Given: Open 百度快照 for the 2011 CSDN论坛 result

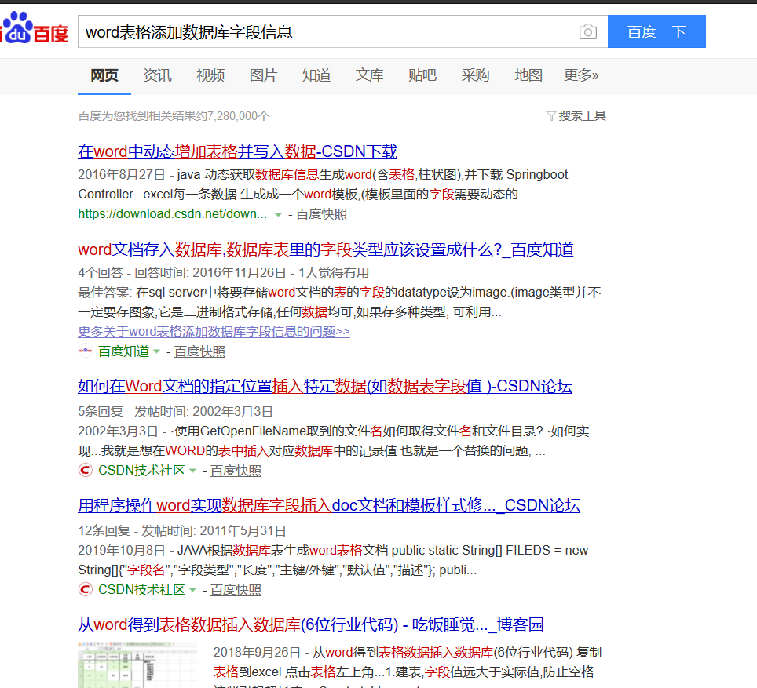Looking at the screenshot, I should 236,590.
